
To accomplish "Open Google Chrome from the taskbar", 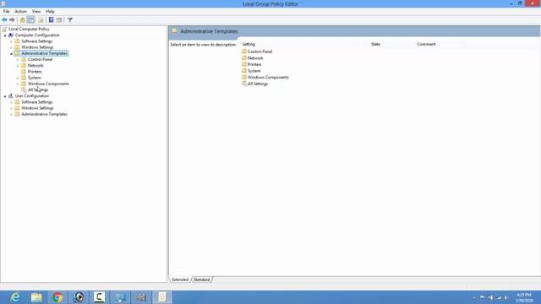I will tap(57, 297).
